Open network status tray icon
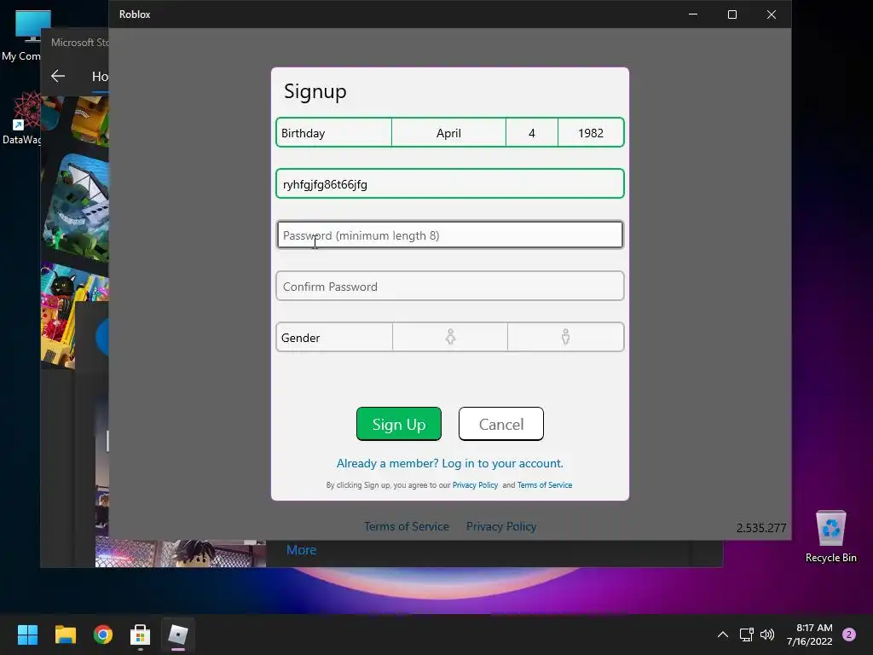This screenshot has width=873, height=655. point(746,635)
